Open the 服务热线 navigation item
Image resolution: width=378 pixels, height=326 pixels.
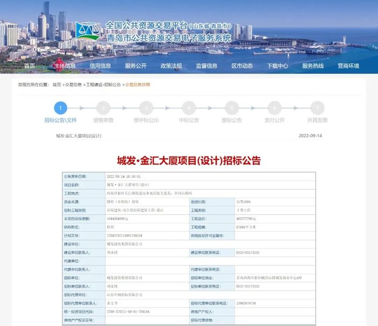pyautogui.click(x=313, y=66)
